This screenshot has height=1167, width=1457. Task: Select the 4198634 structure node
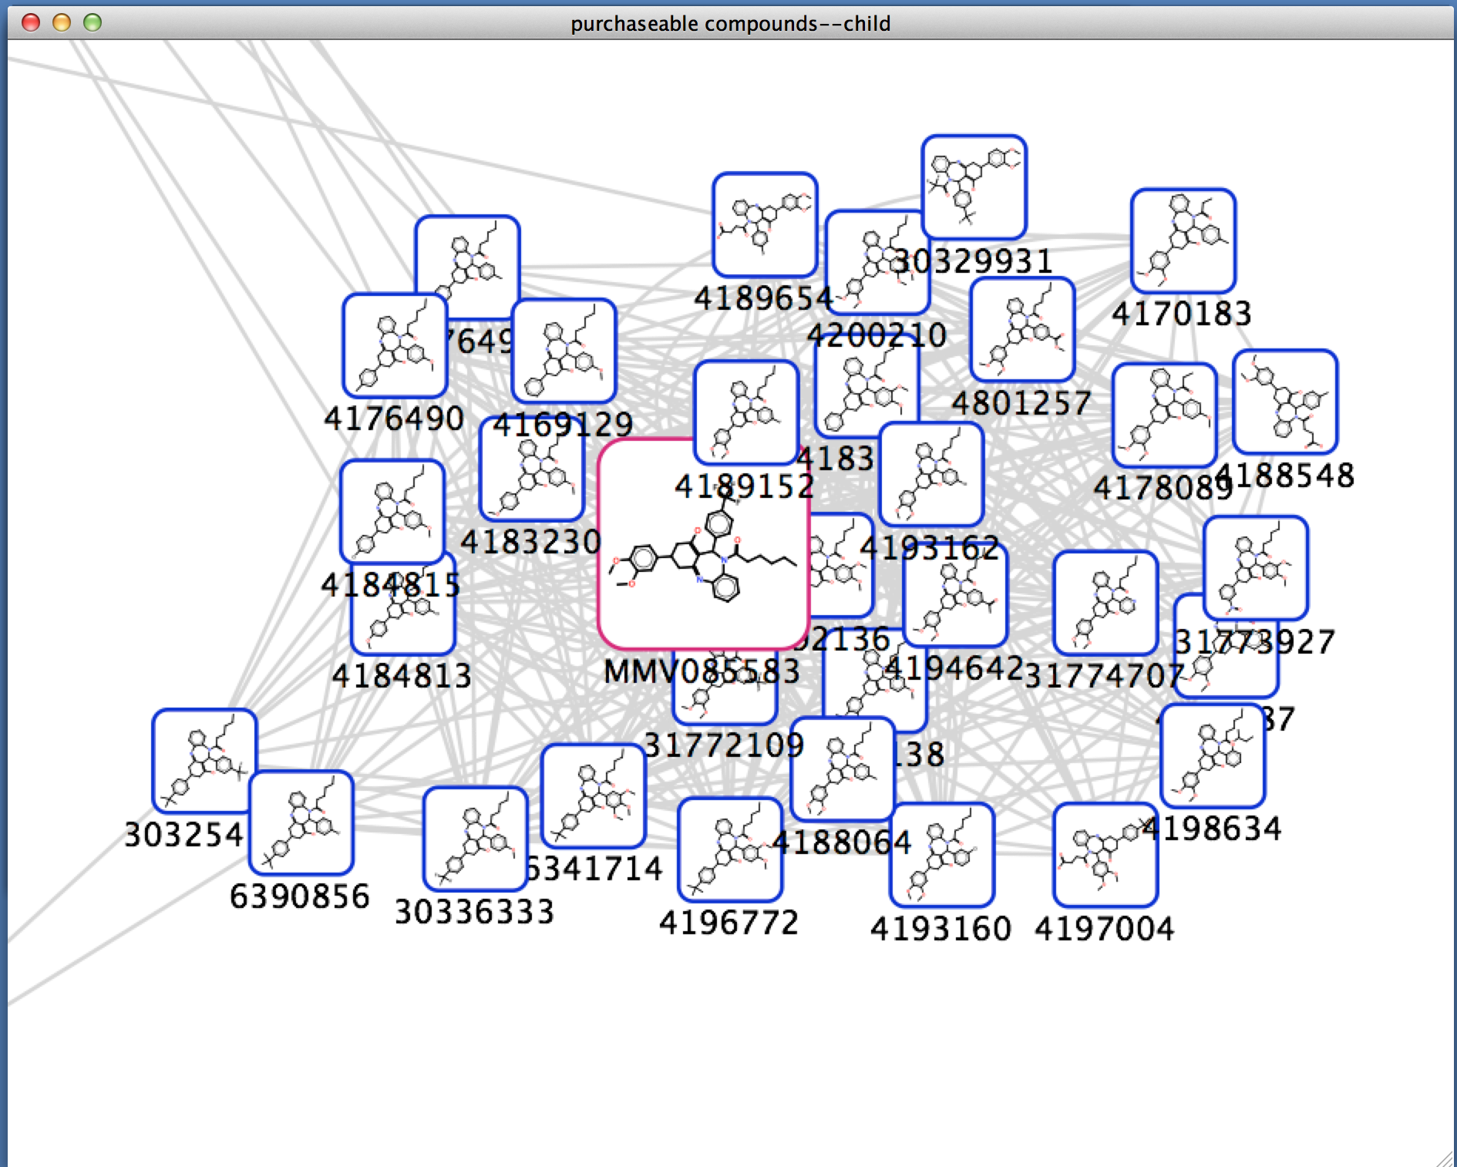1212,755
